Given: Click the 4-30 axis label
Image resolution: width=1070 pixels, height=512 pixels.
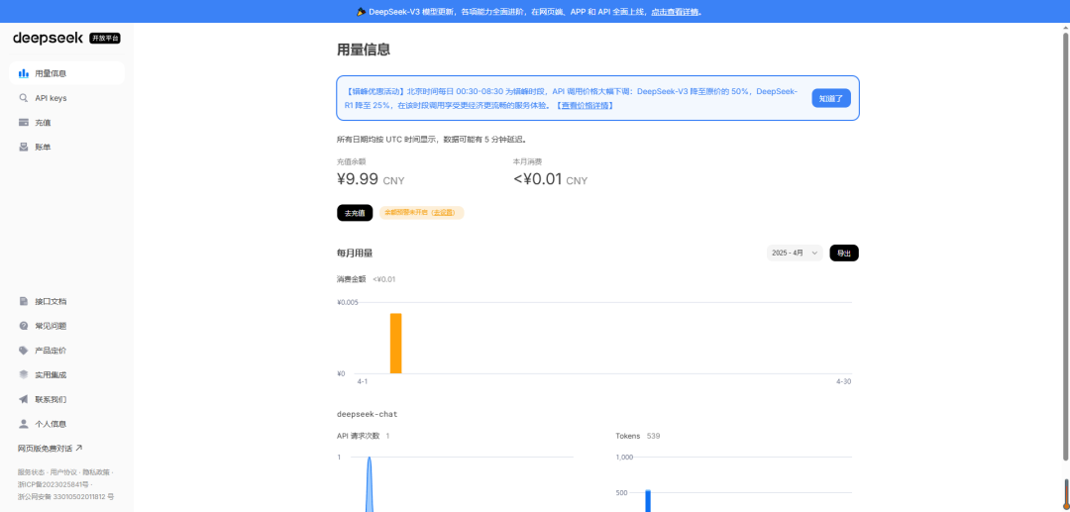Looking at the screenshot, I should (843, 381).
